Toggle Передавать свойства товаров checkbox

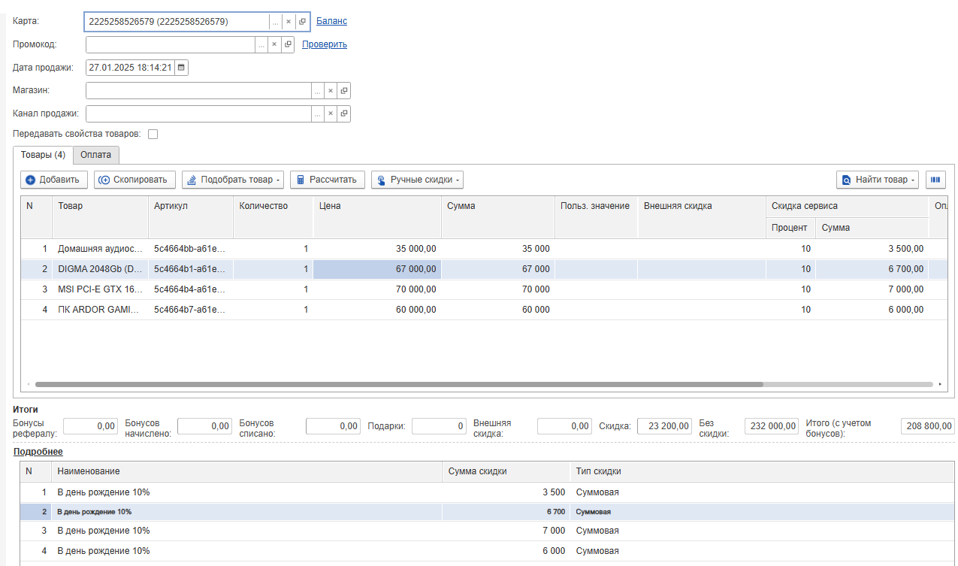[153, 135]
